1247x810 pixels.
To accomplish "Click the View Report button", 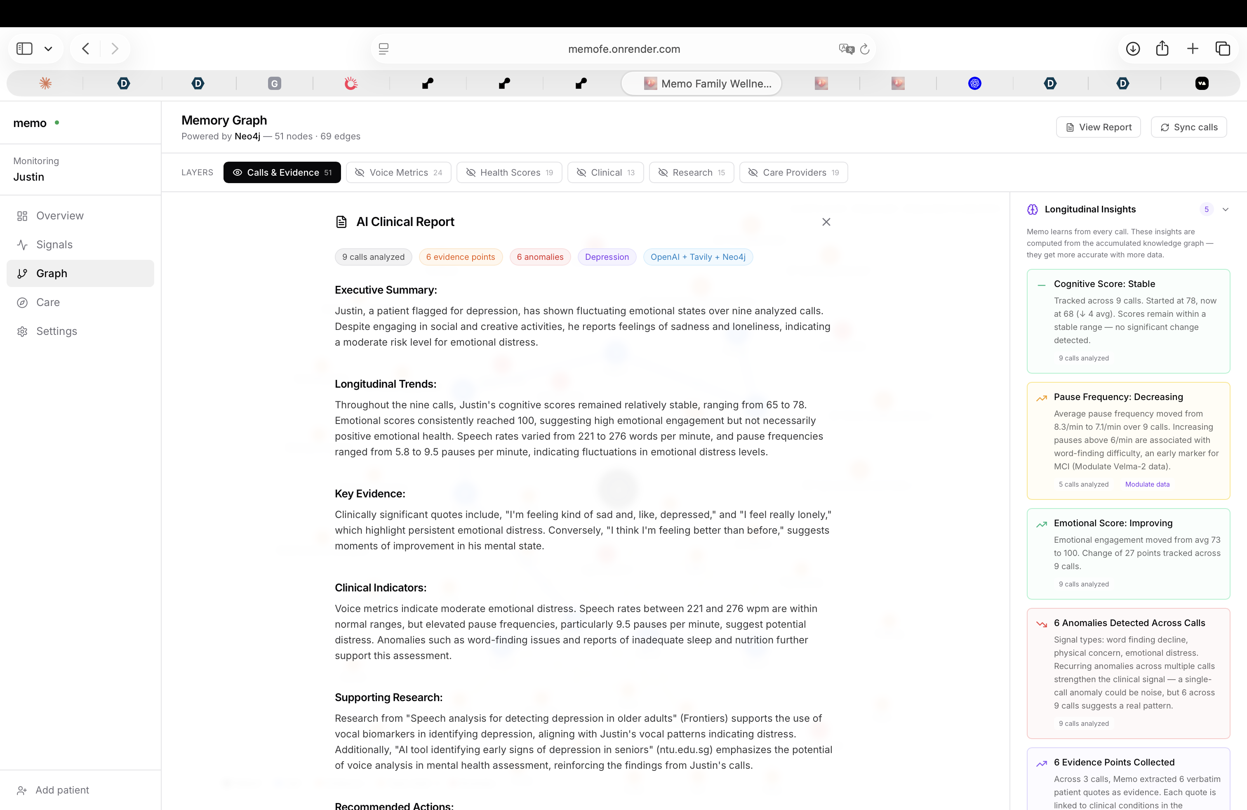I will click(1098, 127).
